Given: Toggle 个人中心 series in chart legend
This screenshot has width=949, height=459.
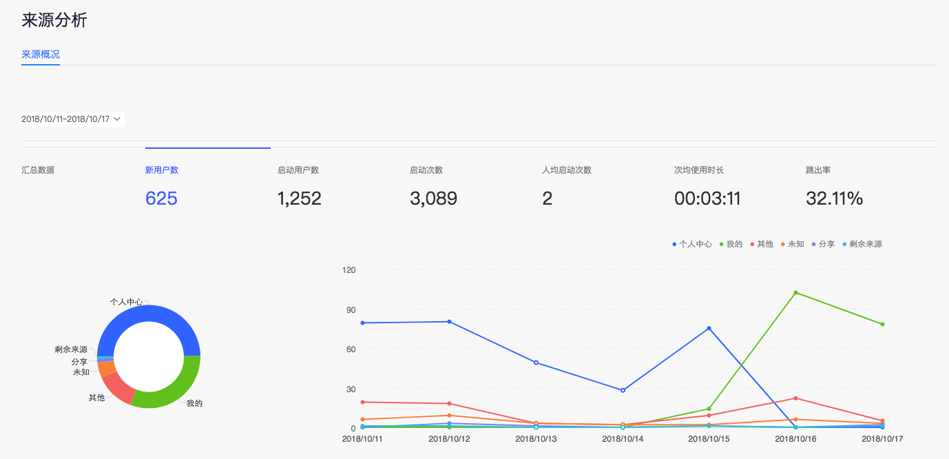Looking at the screenshot, I should (x=691, y=244).
